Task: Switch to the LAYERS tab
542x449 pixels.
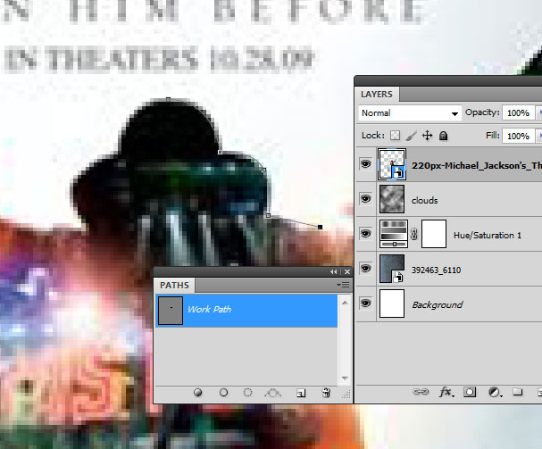Action: [377, 95]
